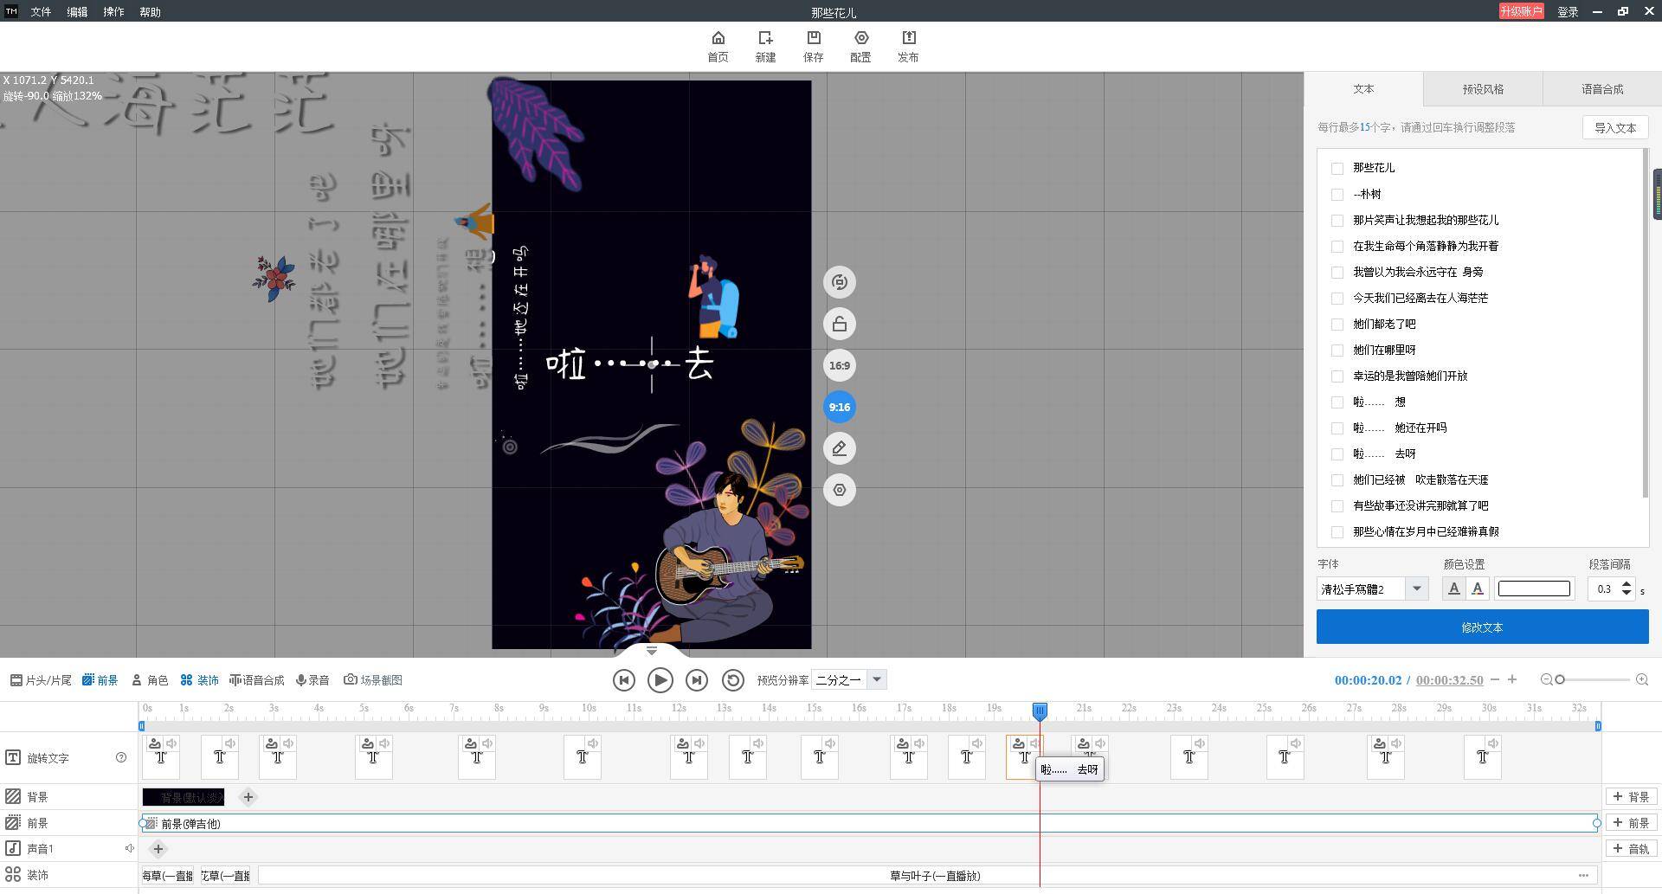Check the 那些花儿 text line
The width and height of the screenshot is (1662, 894).
pos(1337,168)
